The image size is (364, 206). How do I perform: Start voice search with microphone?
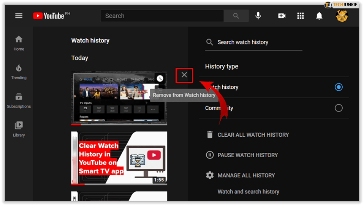(x=258, y=16)
